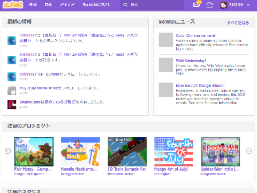This screenshot has height=193, width=257.
Task: Open the author link under Spider-Man India
Action: coord(213,174)
